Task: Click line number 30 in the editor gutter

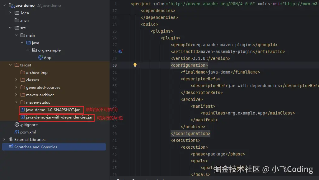Action: tap(115, 65)
